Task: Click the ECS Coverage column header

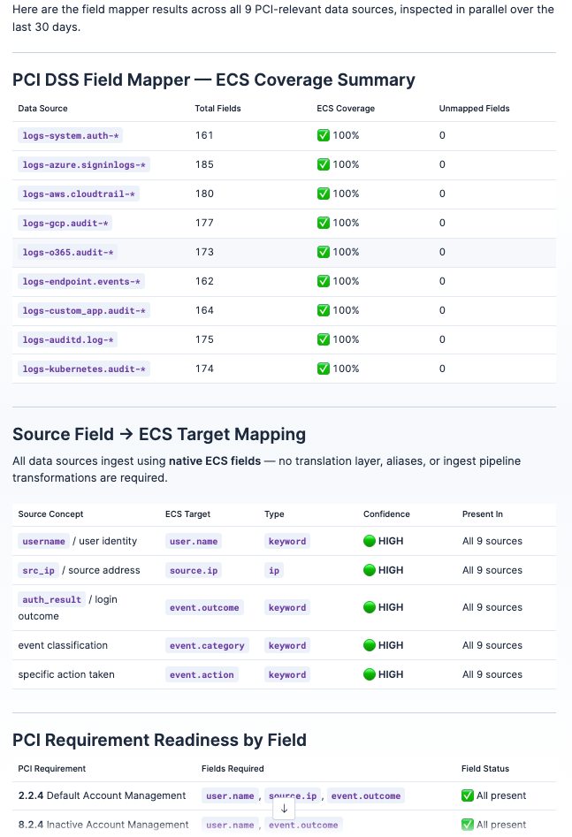Action: (x=346, y=109)
